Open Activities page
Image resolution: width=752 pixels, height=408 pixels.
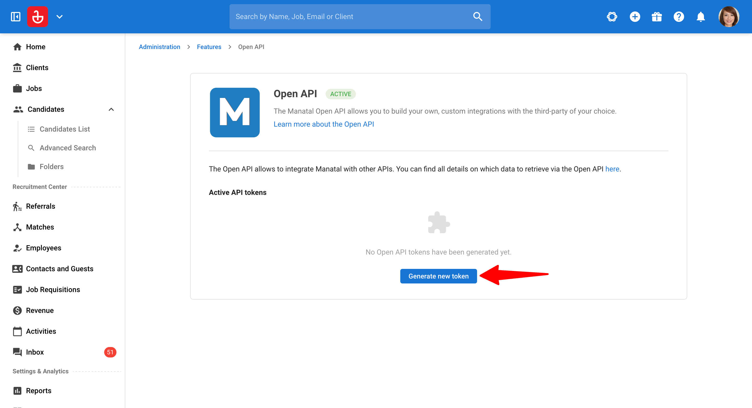pos(62,331)
